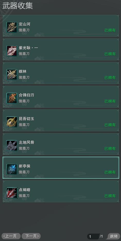Click 已拥有 status on 合锋归刃 row
Viewport: 121px width, 241px height.
110,101
